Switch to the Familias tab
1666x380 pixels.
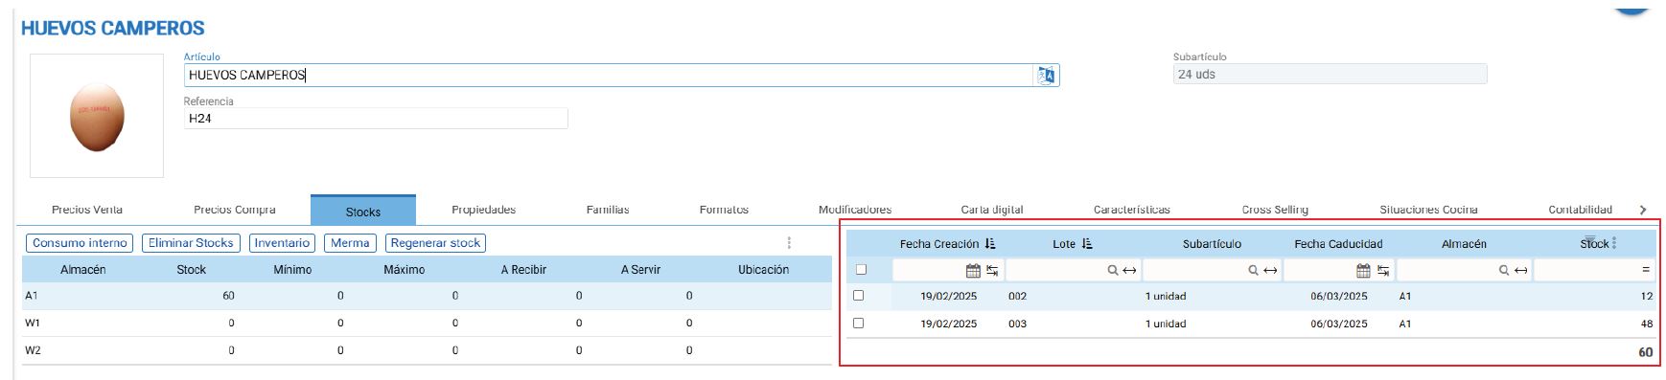pyautogui.click(x=608, y=210)
